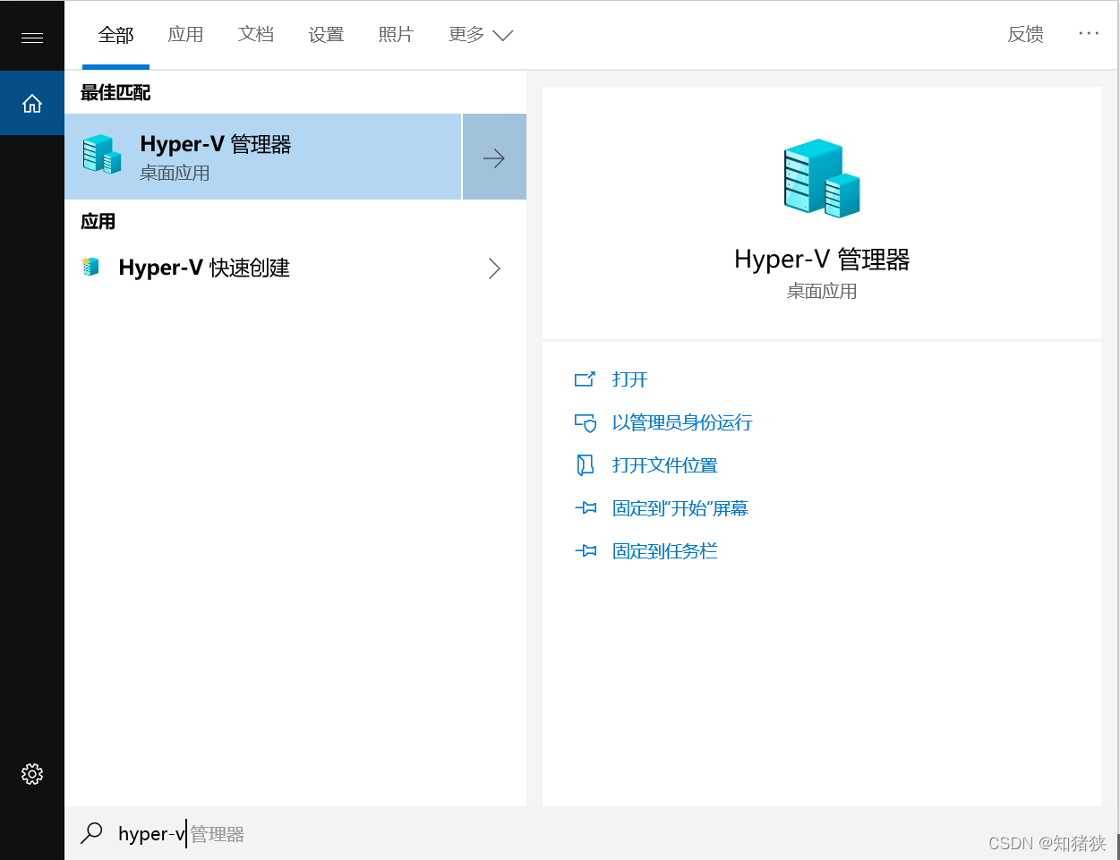Expand the Hyper-V 管理器 result arrow
Viewport: 1120px width, 860px height.
click(494, 157)
